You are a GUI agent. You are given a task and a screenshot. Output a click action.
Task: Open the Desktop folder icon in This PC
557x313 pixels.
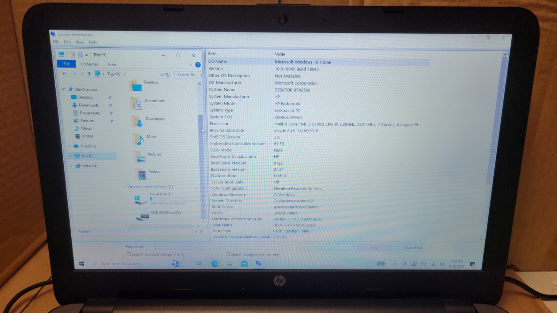[136, 86]
